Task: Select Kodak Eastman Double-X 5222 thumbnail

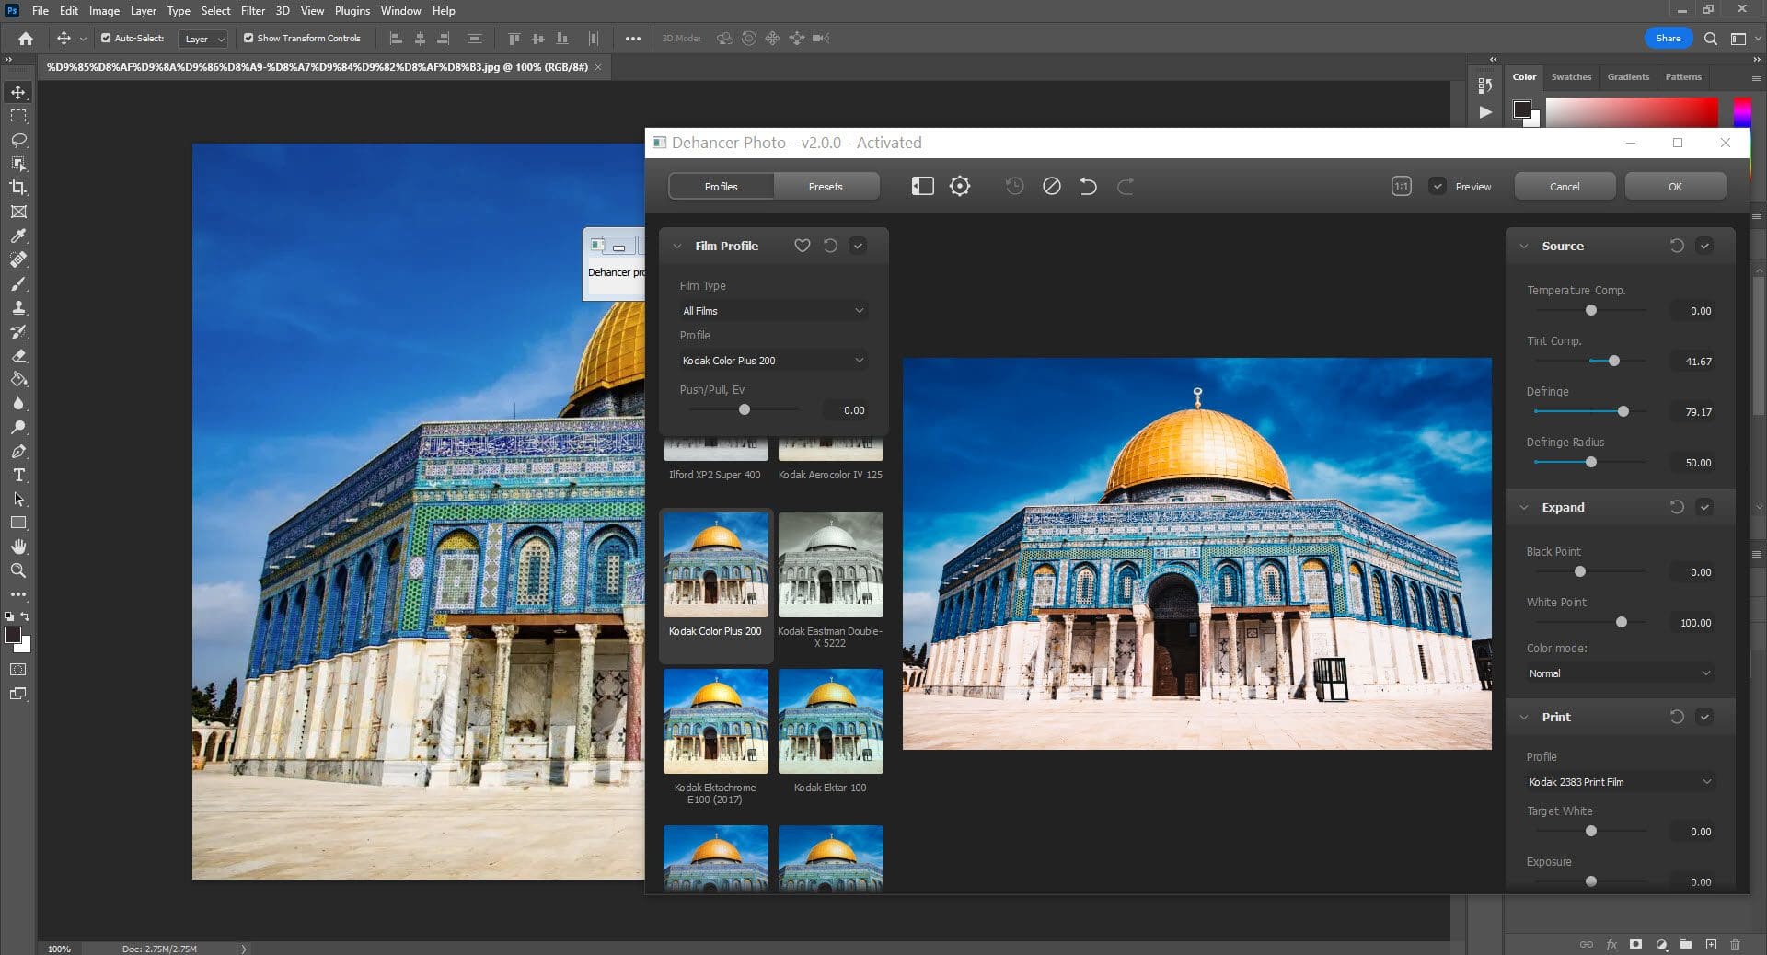Action: point(830,565)
